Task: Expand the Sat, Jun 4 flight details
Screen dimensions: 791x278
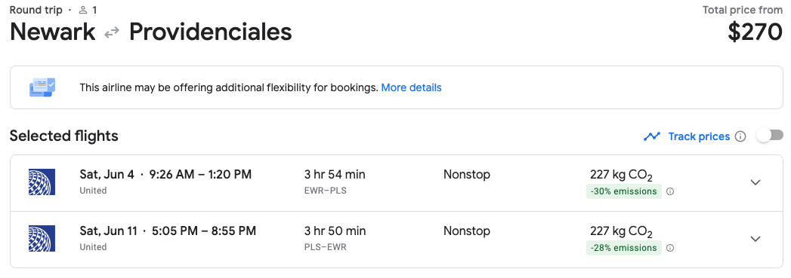Action: [755, 182]
